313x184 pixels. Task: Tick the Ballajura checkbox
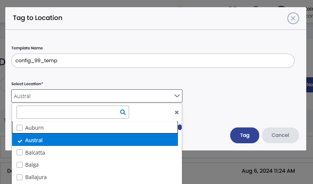coord(20,177)
